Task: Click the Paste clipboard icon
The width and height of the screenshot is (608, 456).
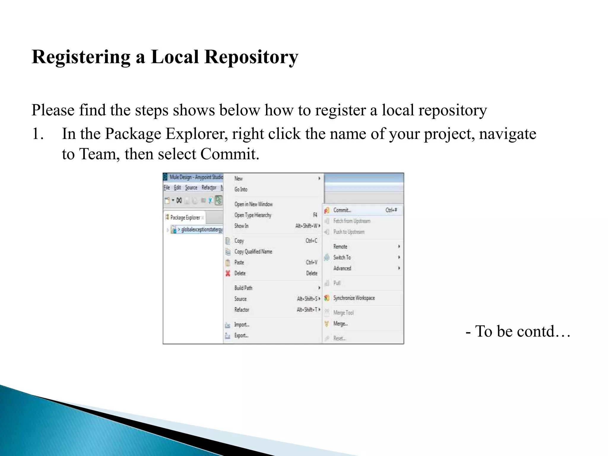Action: pos(228,262)
